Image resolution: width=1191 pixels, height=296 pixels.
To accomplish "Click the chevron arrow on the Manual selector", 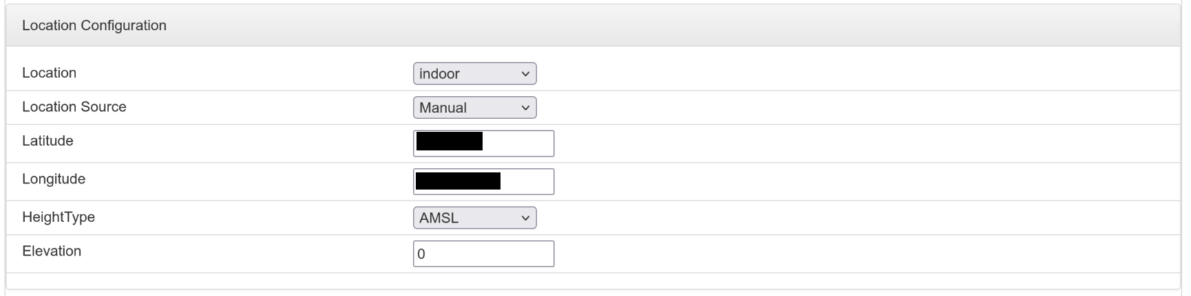I will (525, 108).
